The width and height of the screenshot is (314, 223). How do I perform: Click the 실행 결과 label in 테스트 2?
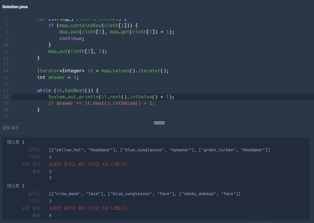click(31, 208)
